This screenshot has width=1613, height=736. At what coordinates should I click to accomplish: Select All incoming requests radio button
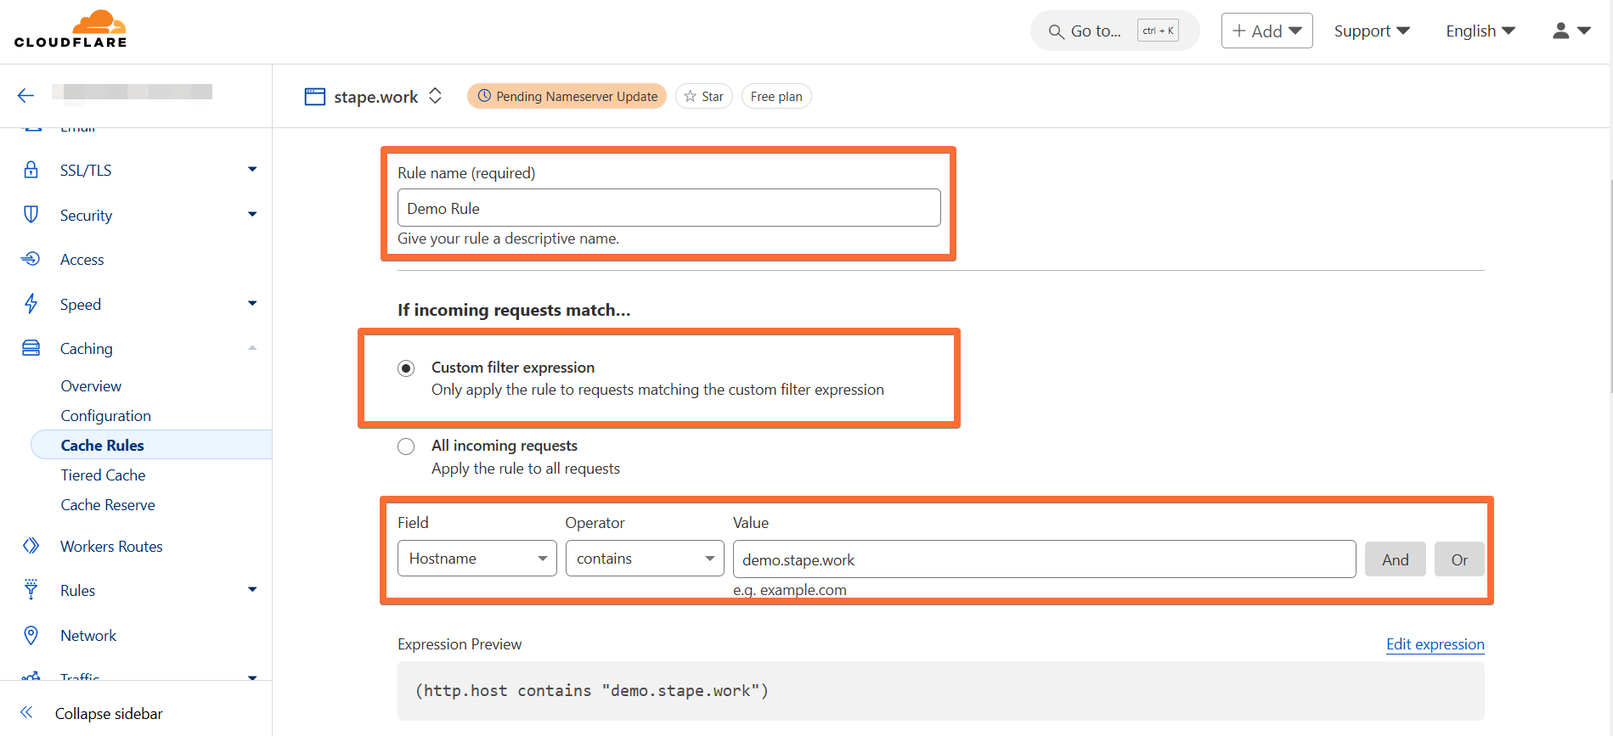click(x=406, y=447)
